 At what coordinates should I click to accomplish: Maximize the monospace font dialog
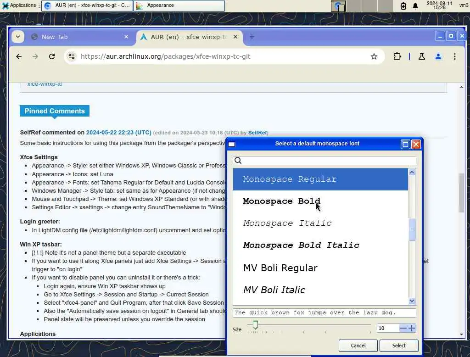point(405,145)
